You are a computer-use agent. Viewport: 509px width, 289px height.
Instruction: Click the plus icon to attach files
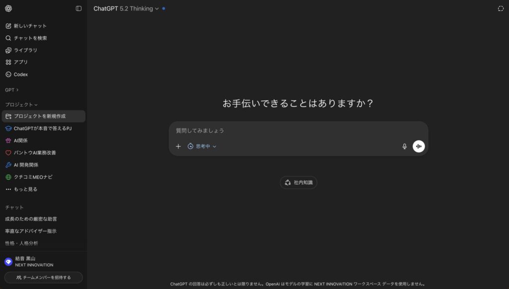(x=178, y=146)
